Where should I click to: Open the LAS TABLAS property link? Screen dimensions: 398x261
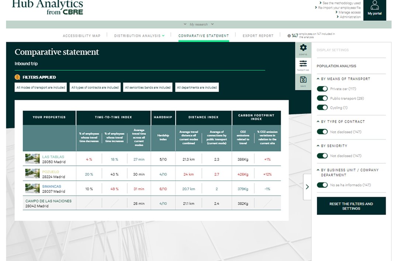[53, 157]
